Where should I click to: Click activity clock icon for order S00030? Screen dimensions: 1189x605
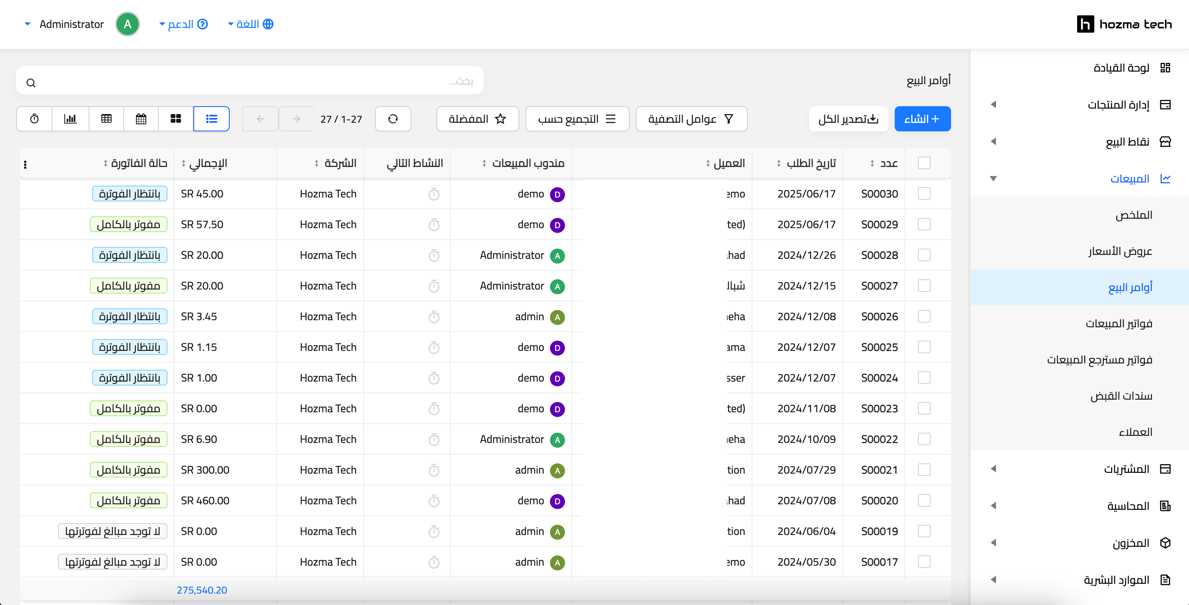point(433,194)
